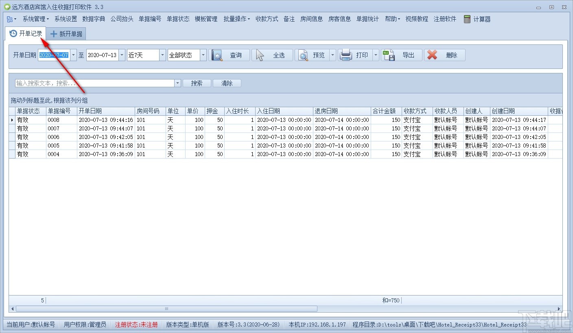Sort by 合计金额 column header
Screen dimensions: 573x333
[x=386, y=111]
